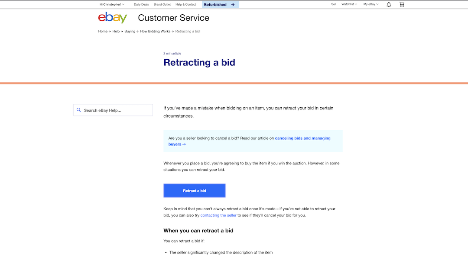Go to Home breadcrumb
468x257 pixels.
click(103, 31)
